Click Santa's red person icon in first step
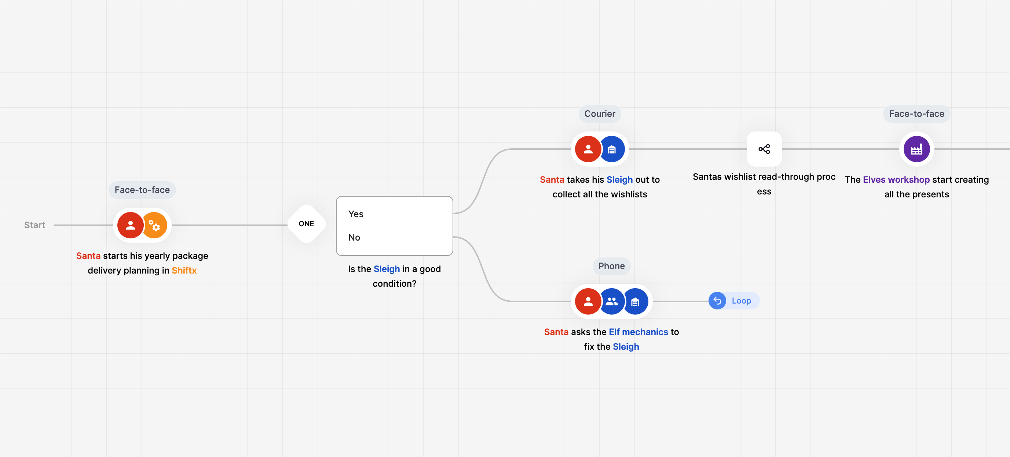This screenshot has height=457, width=1010. [130, 225]
